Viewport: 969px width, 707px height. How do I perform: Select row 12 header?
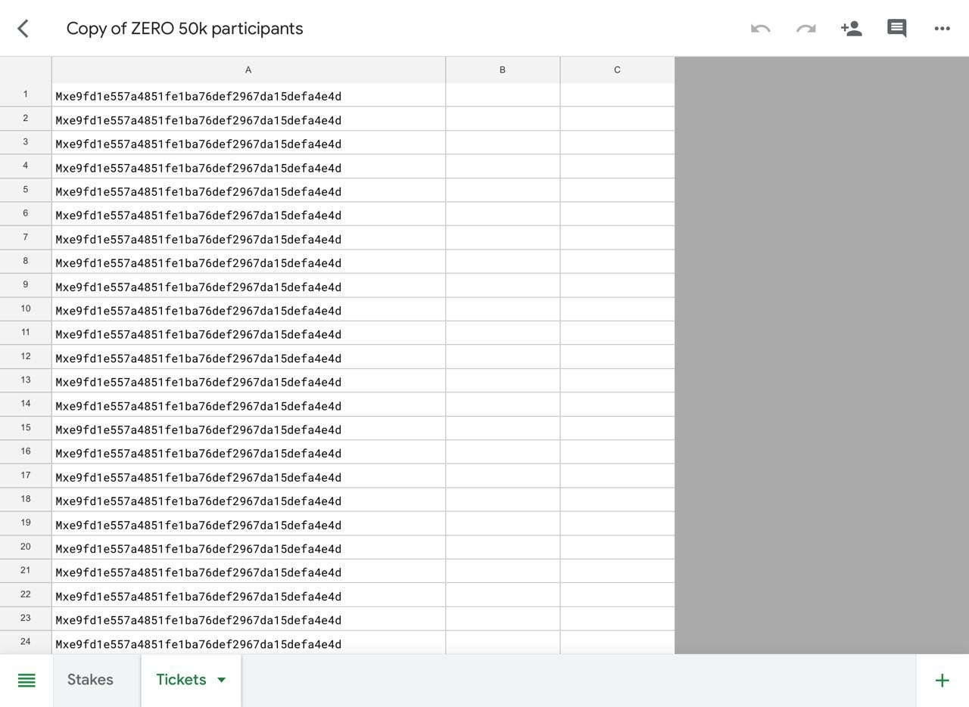pyautogui.click(x=26, y=357)
